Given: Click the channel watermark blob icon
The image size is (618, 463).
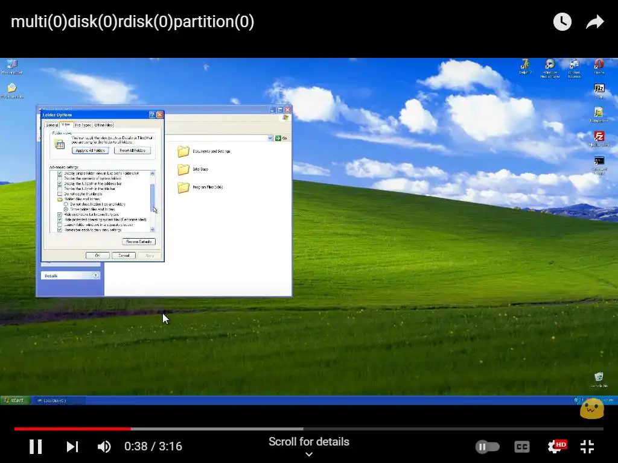Looking at the screenshot, I should tap(591, 409).
